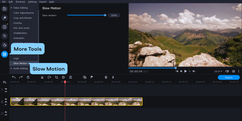Select the Overlay tool

pos(18,23)
